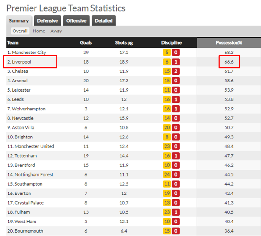Viewport: 261px width, 236px height.
Task: Open the Bournemouth team link
Action: pos(29,231)
